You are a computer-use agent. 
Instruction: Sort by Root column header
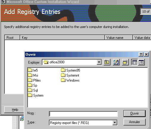point(12,37)
